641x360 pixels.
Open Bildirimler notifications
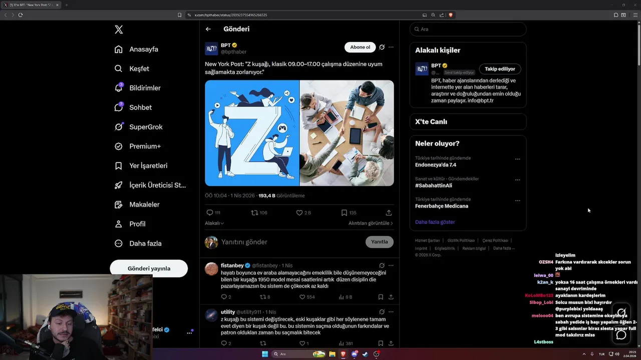tap(138, 88)
